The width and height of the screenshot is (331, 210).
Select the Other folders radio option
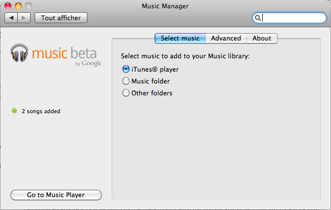tap(126, 93)
